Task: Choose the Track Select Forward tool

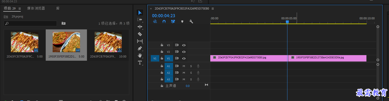Action: [140, 20]
